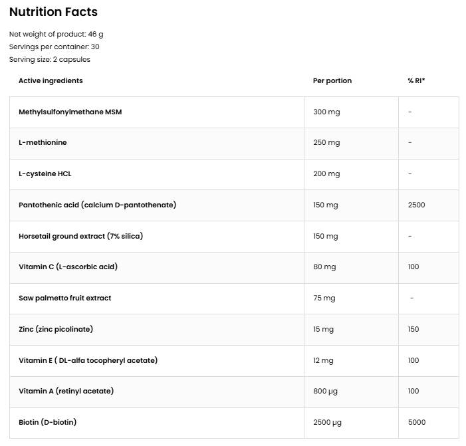
Task: Click the Nutrition Facts heading
Action: pos(53,12)
